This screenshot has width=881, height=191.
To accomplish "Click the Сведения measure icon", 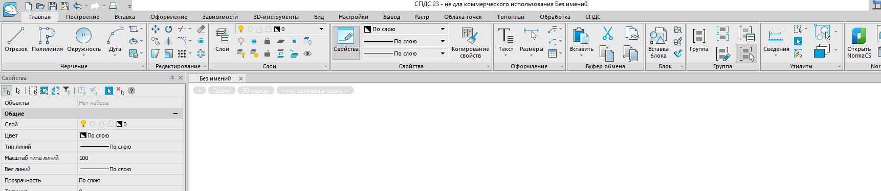I will (776, 40).
